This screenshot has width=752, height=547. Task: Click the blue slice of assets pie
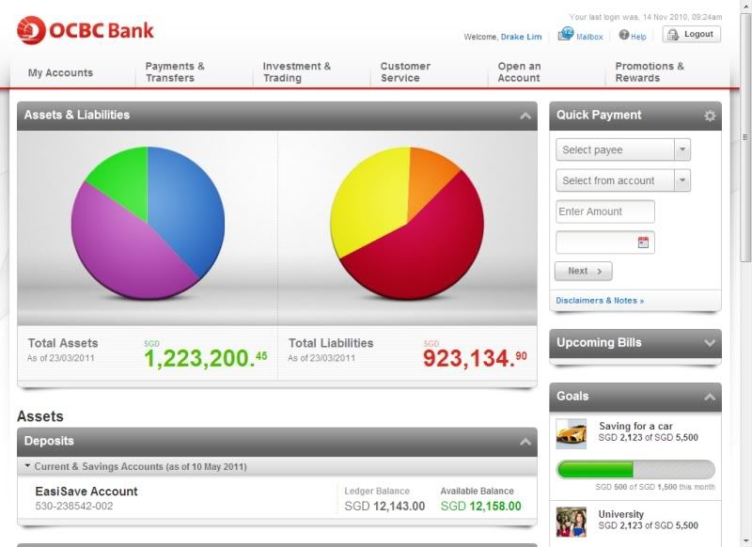click(187, 206)
